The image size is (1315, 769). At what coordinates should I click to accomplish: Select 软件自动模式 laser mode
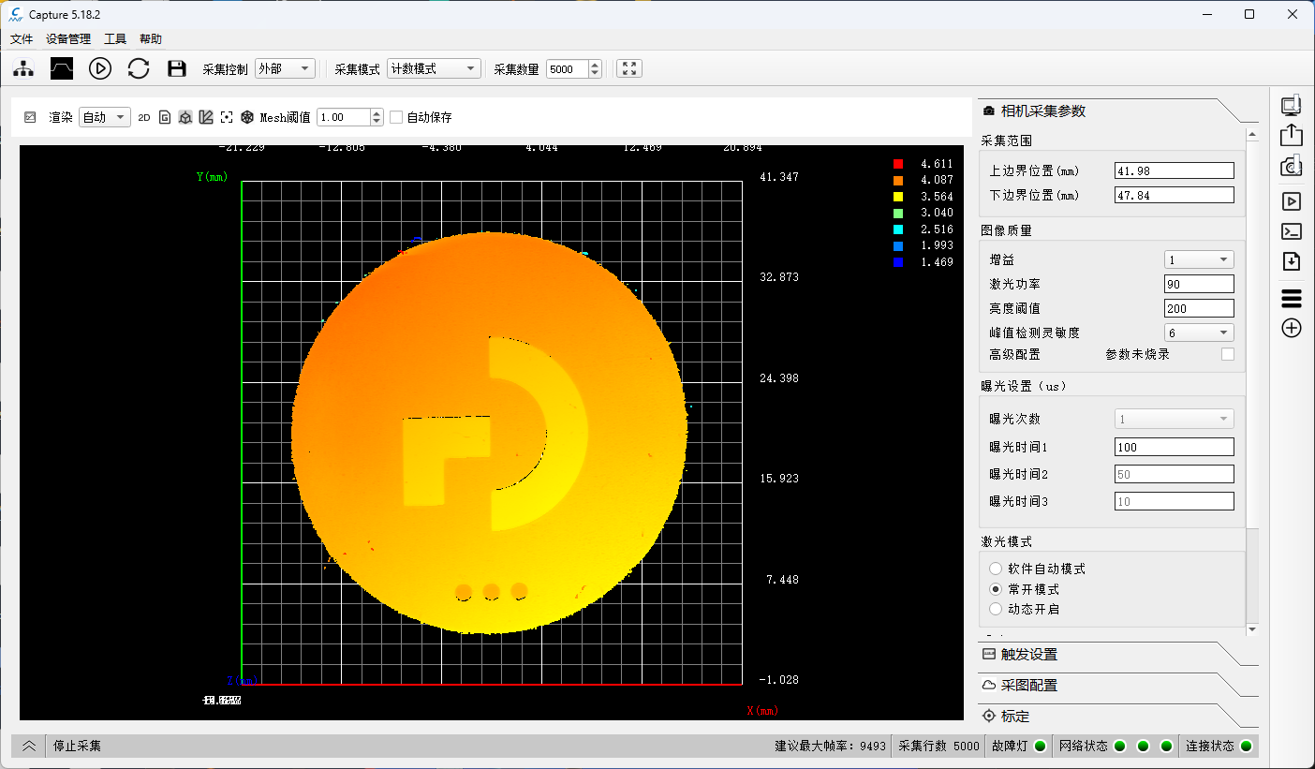point(996,569)
